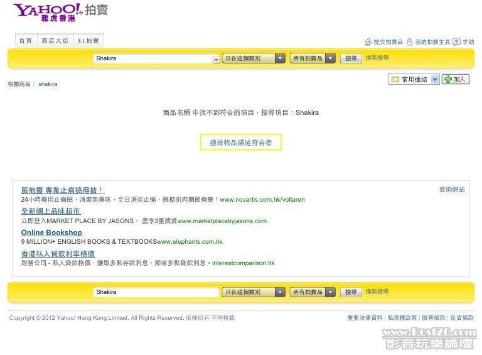Click the Copyright 2012 Yahoo! Hong Kong text
The image size is (482, 355).
122,318
